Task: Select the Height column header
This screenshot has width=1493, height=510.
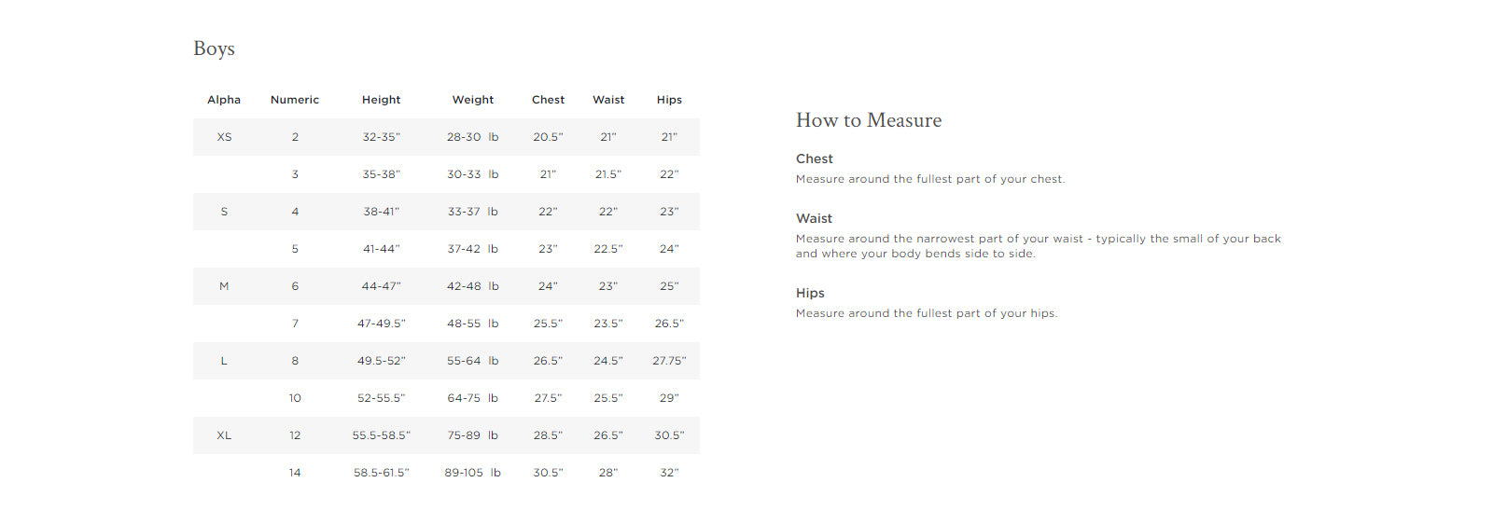Action: (381, 100)
